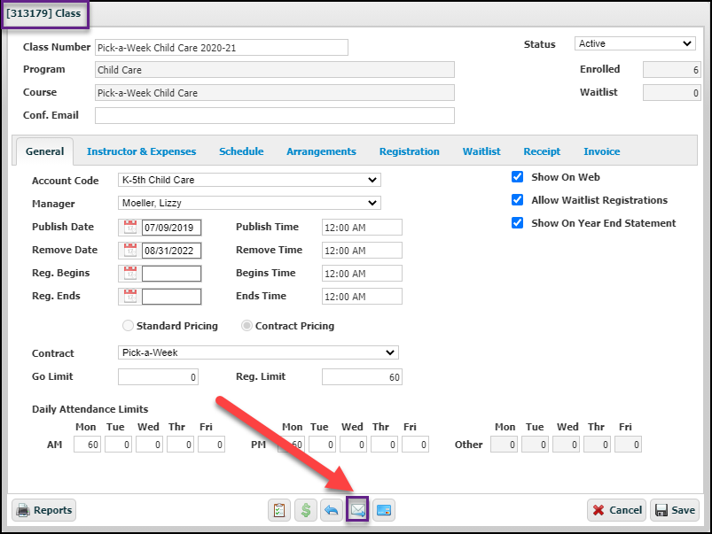712x534 pixels.
Task: Click the AM Wednesday attendance limit field
Action: [149, 445]
